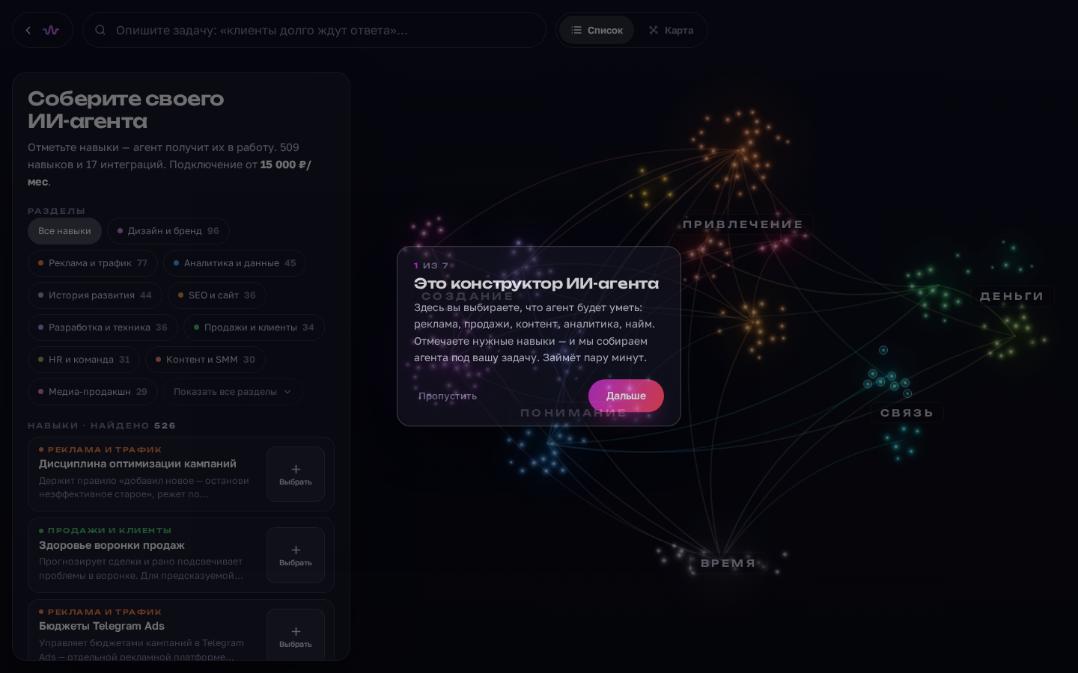Add skill Здоровье воронки продаж with plus
Screen dimensions: 1078x673
coord(296,555)
